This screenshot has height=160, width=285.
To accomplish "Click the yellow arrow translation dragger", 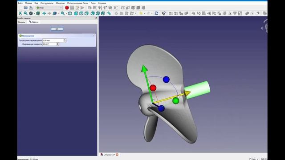I will tap(187, 93).
